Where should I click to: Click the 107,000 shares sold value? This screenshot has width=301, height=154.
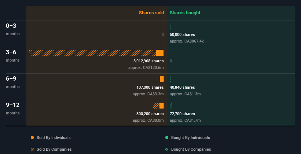[150, 87]
